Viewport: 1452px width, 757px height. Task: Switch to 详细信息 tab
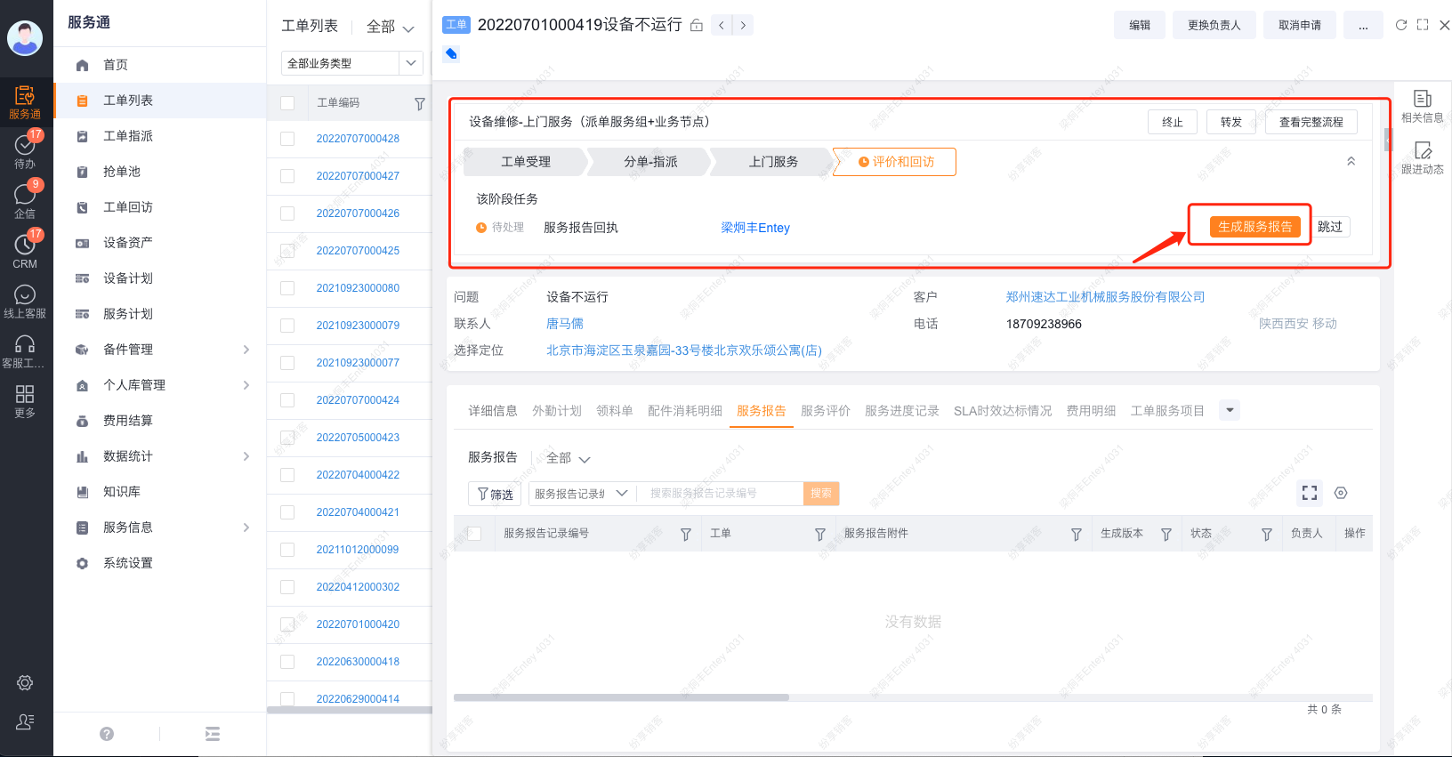[x=493, y=410]
